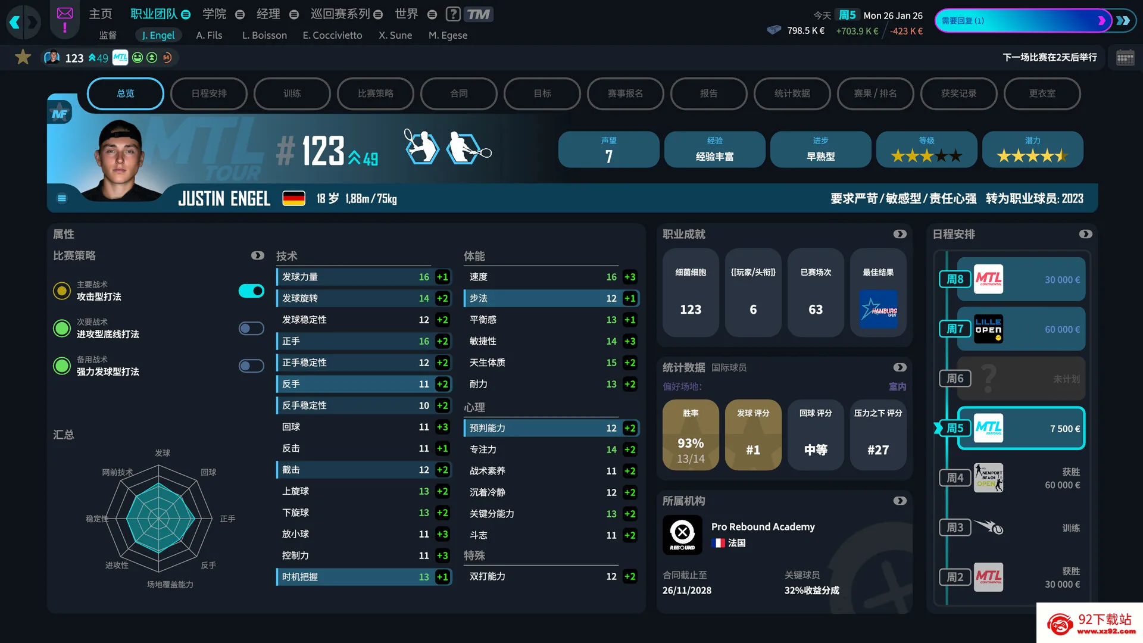The width and height of the screenshot is (1143, 643).
Task: Toggle the primary tactic 攻击型打法 switch
Action: (x=251, y=291)
